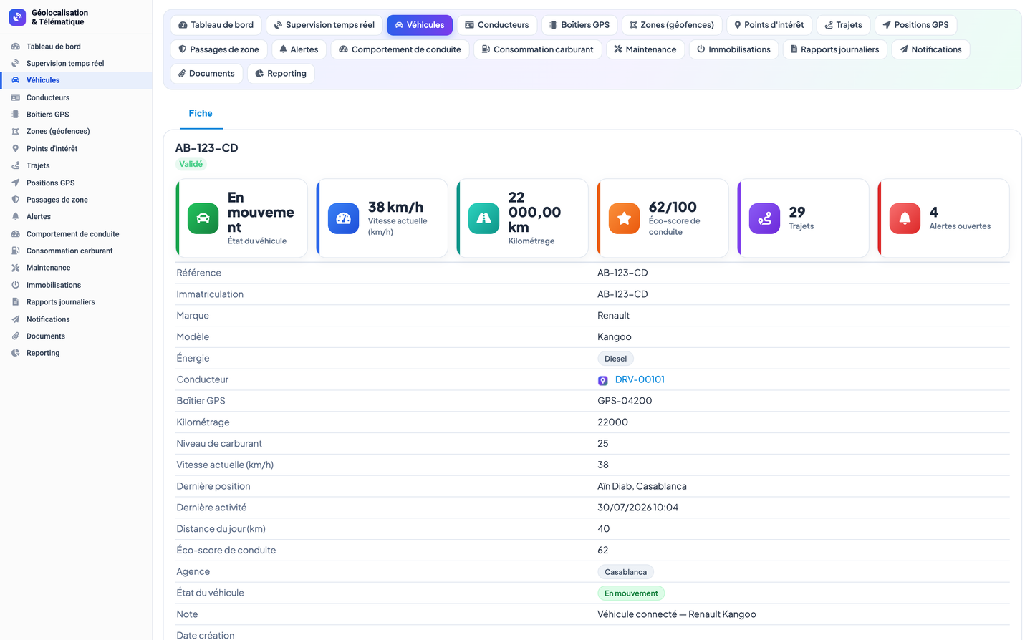Click the driver badge icon beside DRV-00101
1035x640 pixels.
click(603, 381)
